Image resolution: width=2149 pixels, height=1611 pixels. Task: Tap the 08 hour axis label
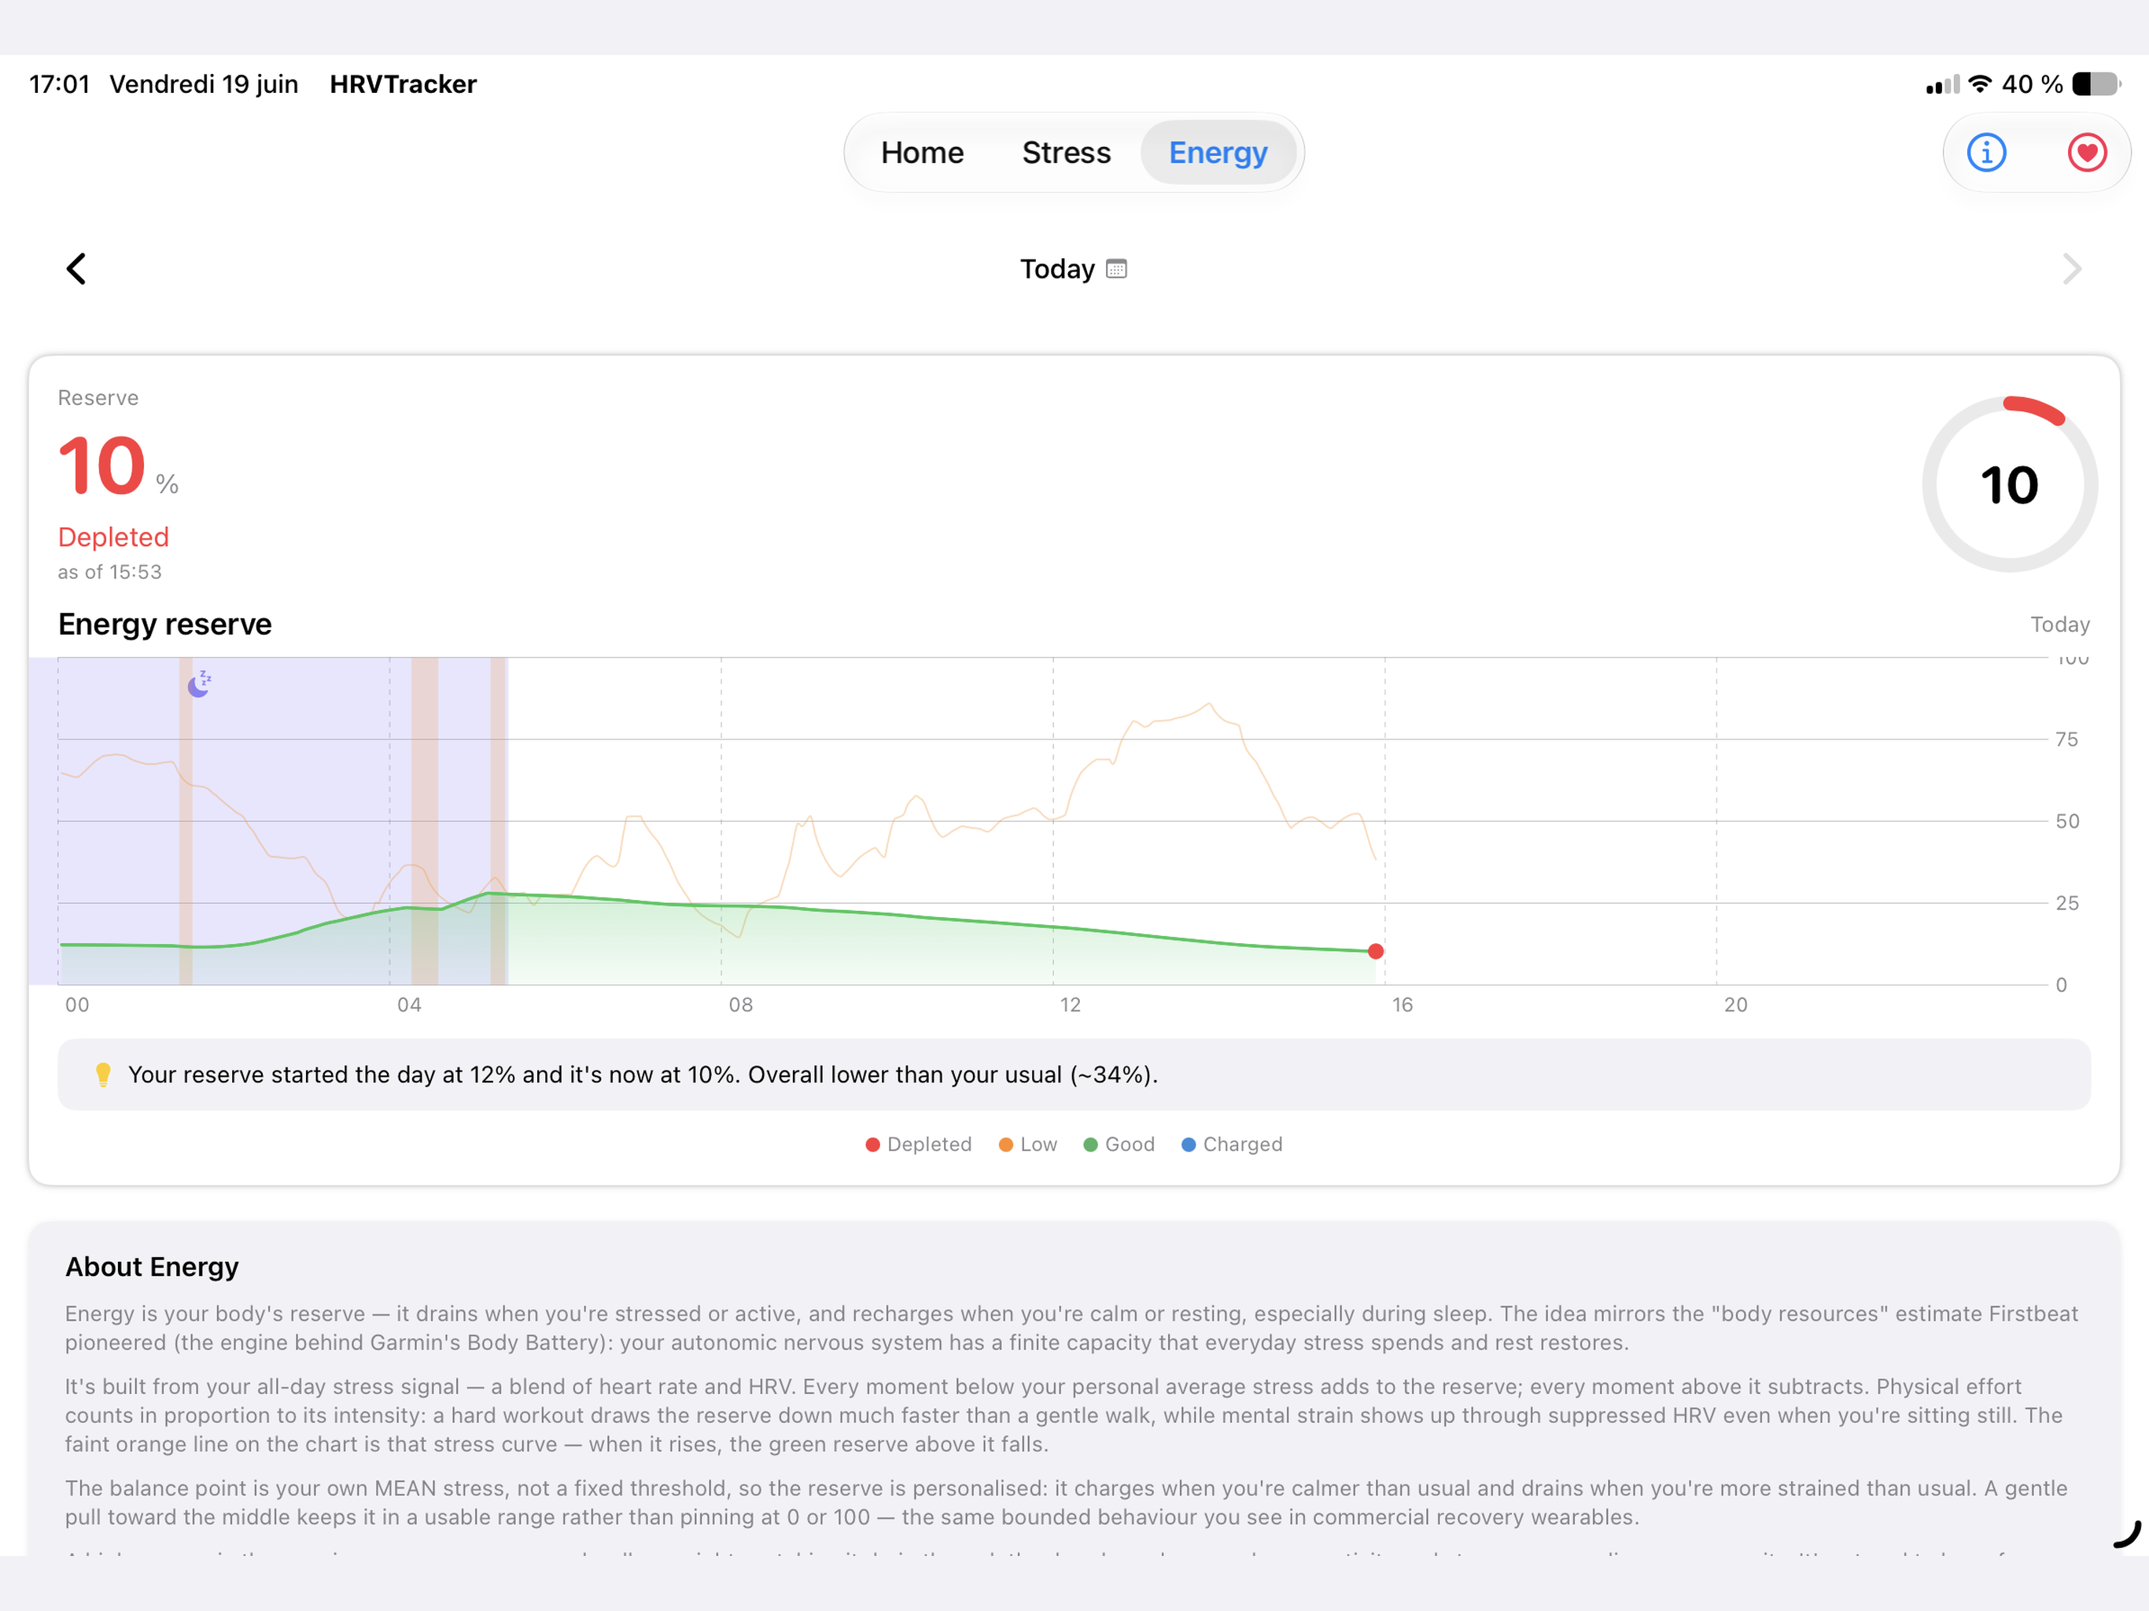[741, 1005]
